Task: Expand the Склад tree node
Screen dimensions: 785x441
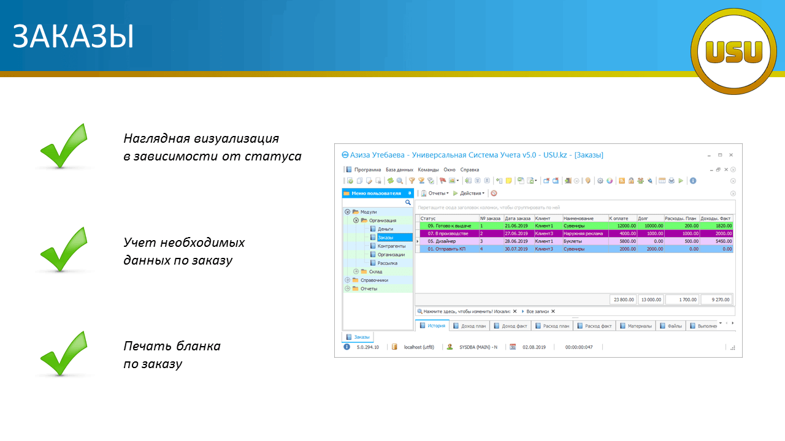Action: point(356,271)
